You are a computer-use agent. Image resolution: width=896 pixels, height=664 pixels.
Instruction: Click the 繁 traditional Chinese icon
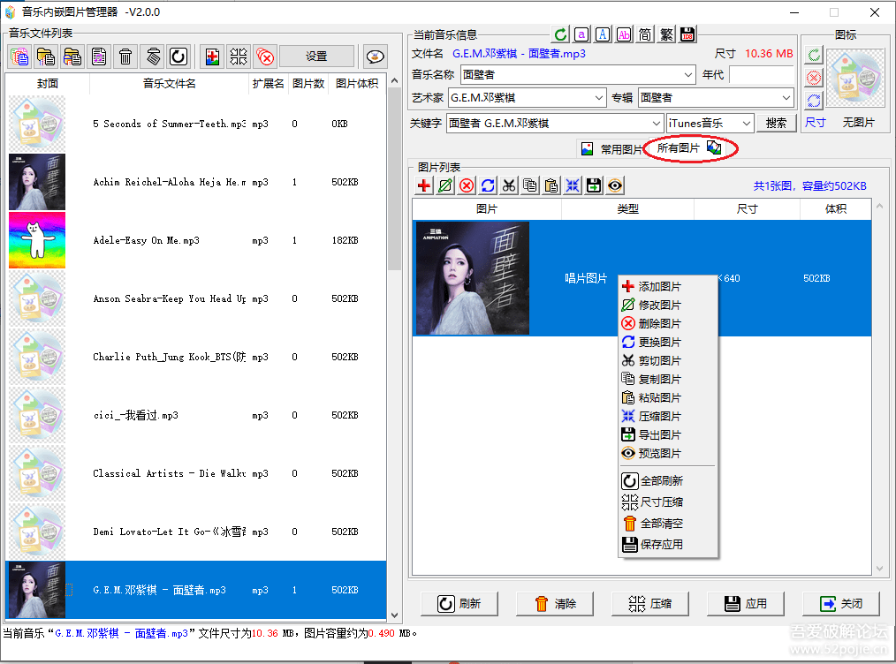pos(666,34)
